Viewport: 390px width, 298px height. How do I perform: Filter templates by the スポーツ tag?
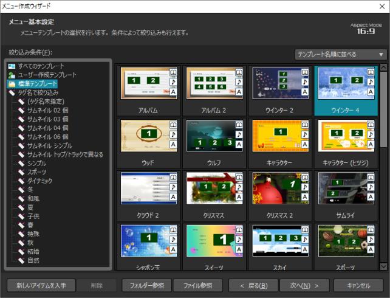(x=37, y=172)
